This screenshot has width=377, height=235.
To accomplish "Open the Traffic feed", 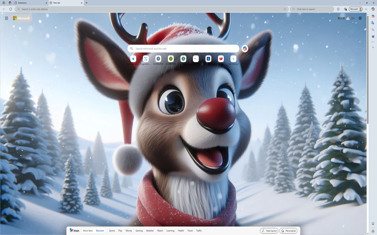I will 199,231.
